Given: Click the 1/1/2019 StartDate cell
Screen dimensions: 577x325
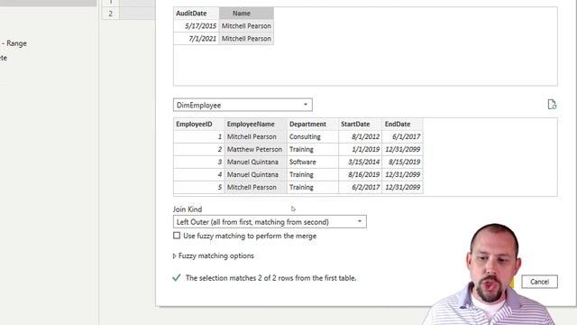Looking at the screenshot, I should coord(361,149).
